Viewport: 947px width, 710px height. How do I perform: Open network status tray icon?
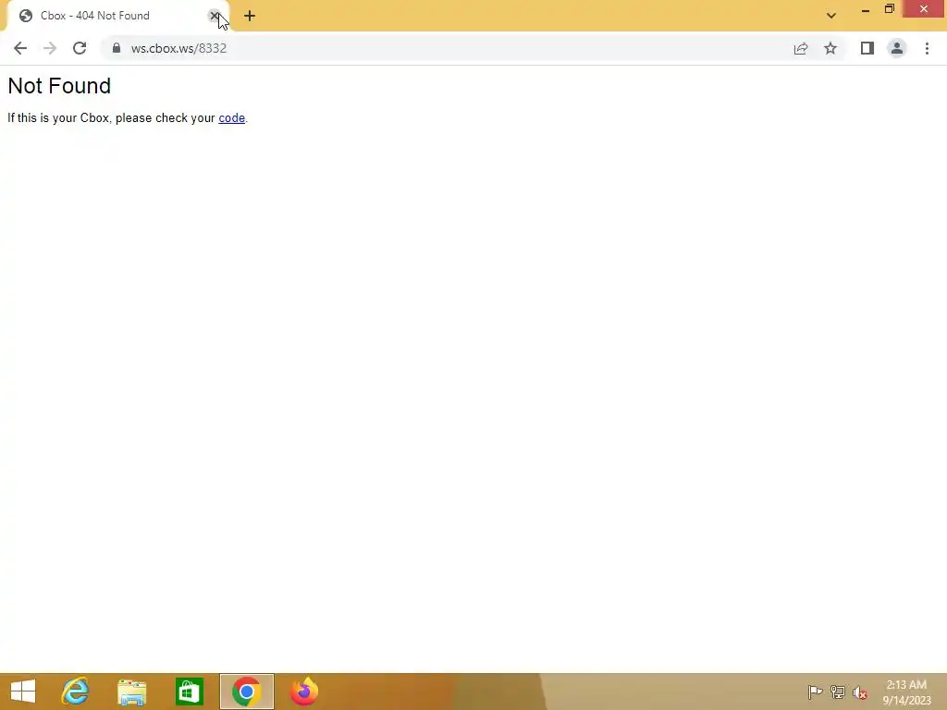[838, 692]
